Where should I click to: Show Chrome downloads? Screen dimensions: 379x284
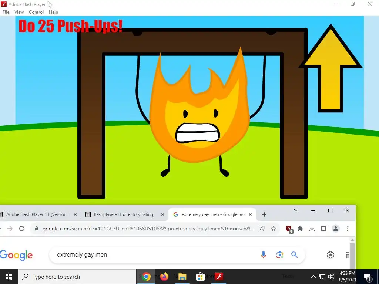[x=312, y=229]
